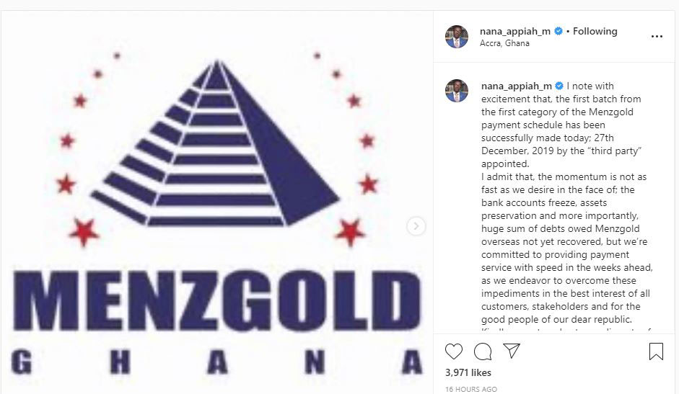Open the profile picture in the post header
The height and width of the screenshot is (394, 679).
pyautogui.click(x=457, y=37)
